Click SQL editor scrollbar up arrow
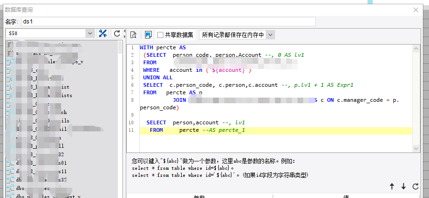This screenshot has height=198, width=429. 415,47
